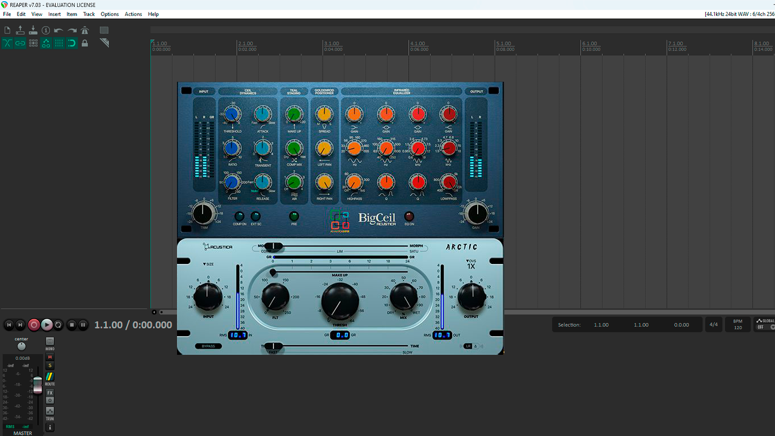
Task: Click master track info 'i' icon
Action: click(50, 427)
